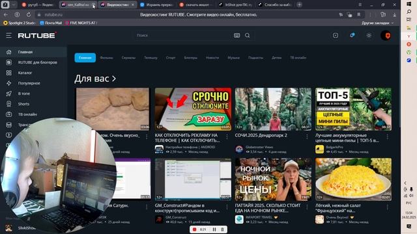Expand the Другие закладки bookmarks folder

(x=377, y=23)
